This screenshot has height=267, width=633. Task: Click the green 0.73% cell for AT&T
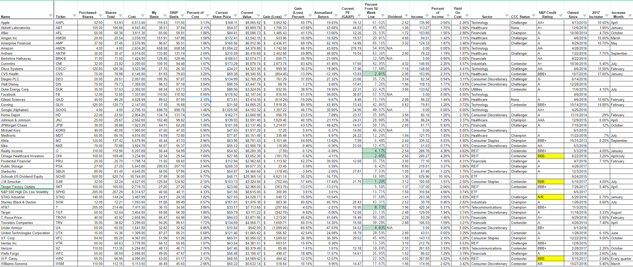[x=374, y=207]
